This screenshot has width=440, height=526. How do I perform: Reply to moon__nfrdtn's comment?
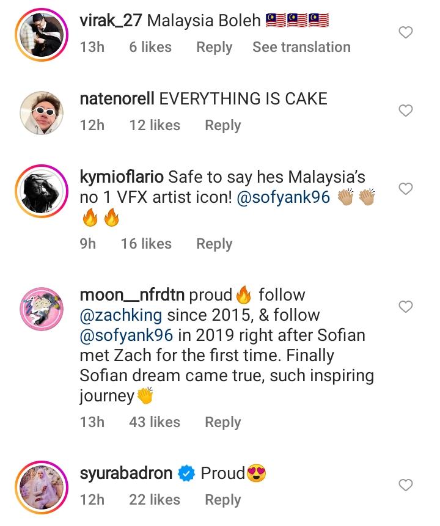[222, 422]
